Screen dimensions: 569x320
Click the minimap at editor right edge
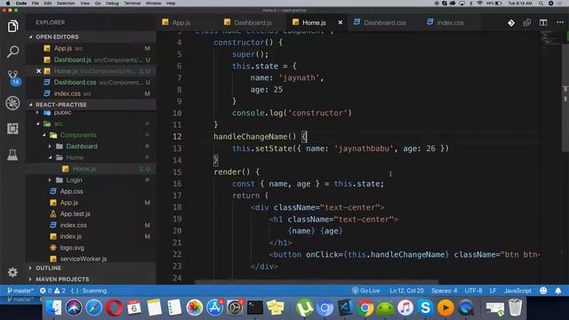click(x=550, y=38)
